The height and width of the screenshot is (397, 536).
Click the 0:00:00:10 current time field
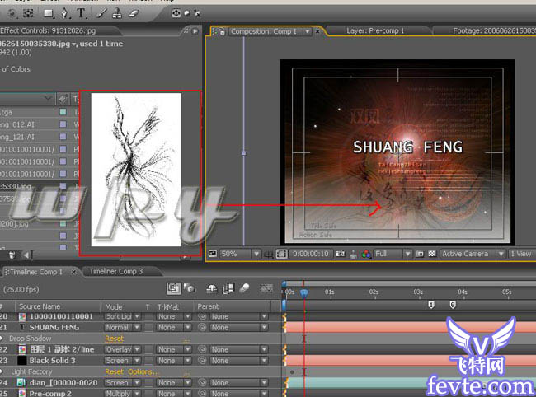[x=310, y=254]
